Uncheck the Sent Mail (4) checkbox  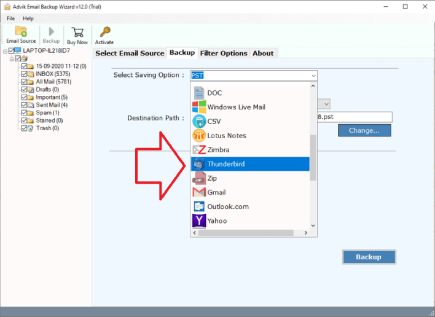(24, 105)
